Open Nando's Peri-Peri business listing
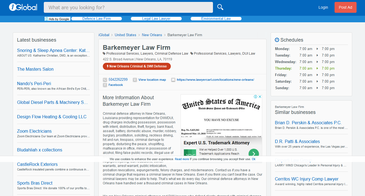The width and height of the screenshot is (365, 196). 34,83
